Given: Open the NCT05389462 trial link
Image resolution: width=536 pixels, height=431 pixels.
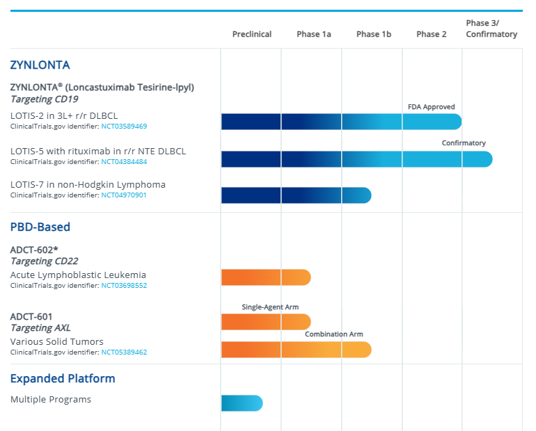Looking at the screenshot, I should (124, 352).
